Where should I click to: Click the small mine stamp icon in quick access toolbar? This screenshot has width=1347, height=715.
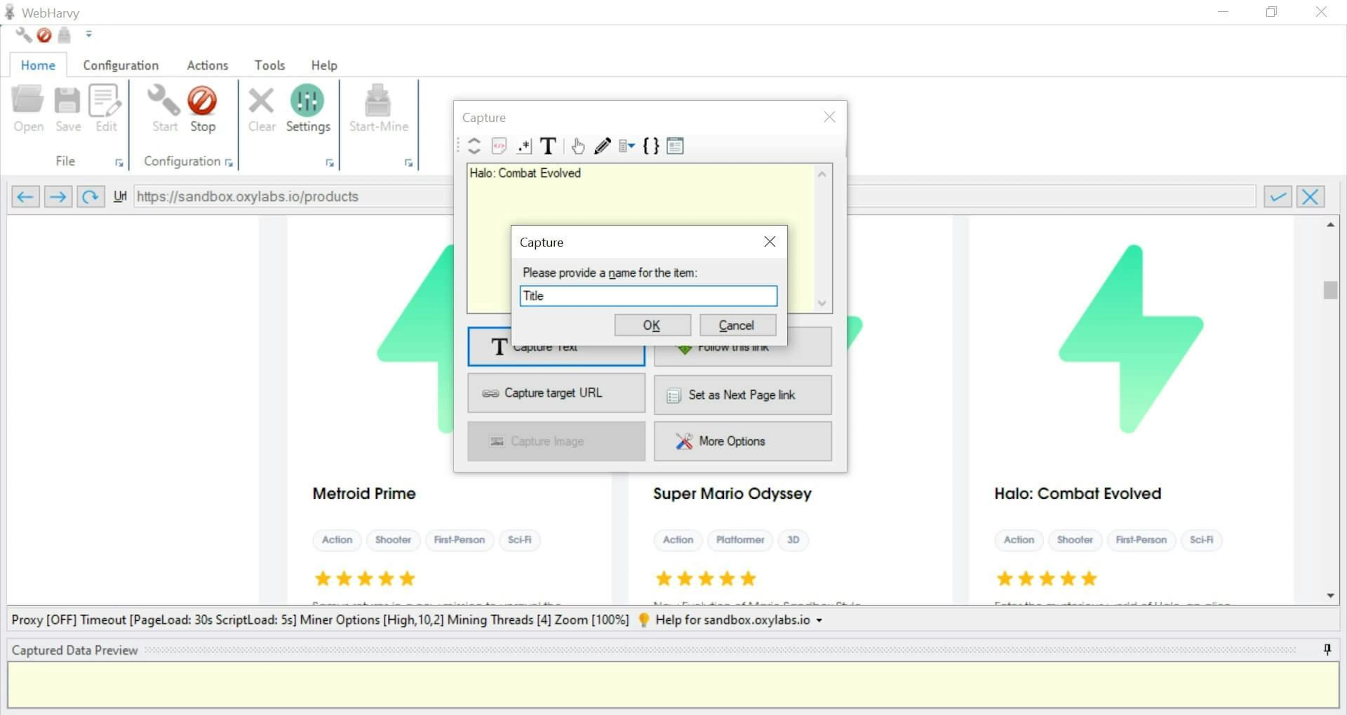[64, 35]
